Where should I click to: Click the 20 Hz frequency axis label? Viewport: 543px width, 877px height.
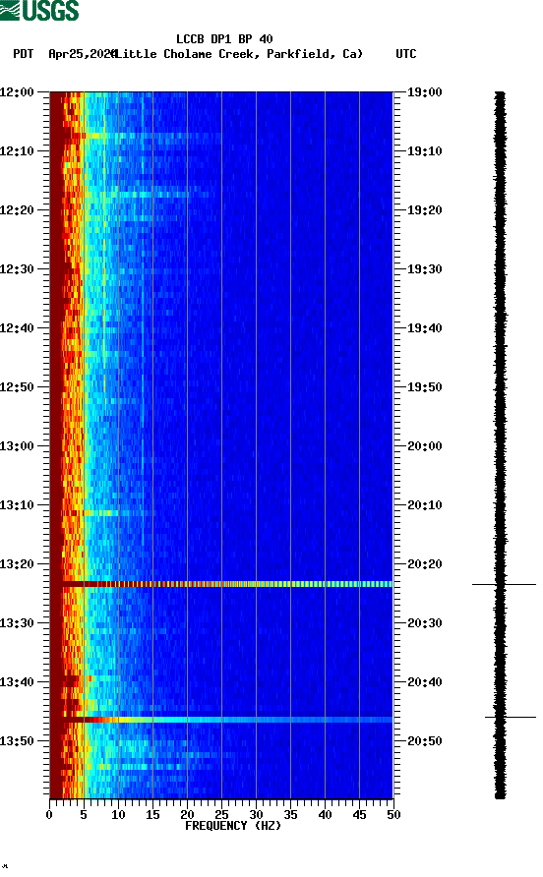(x=187, y=814)
